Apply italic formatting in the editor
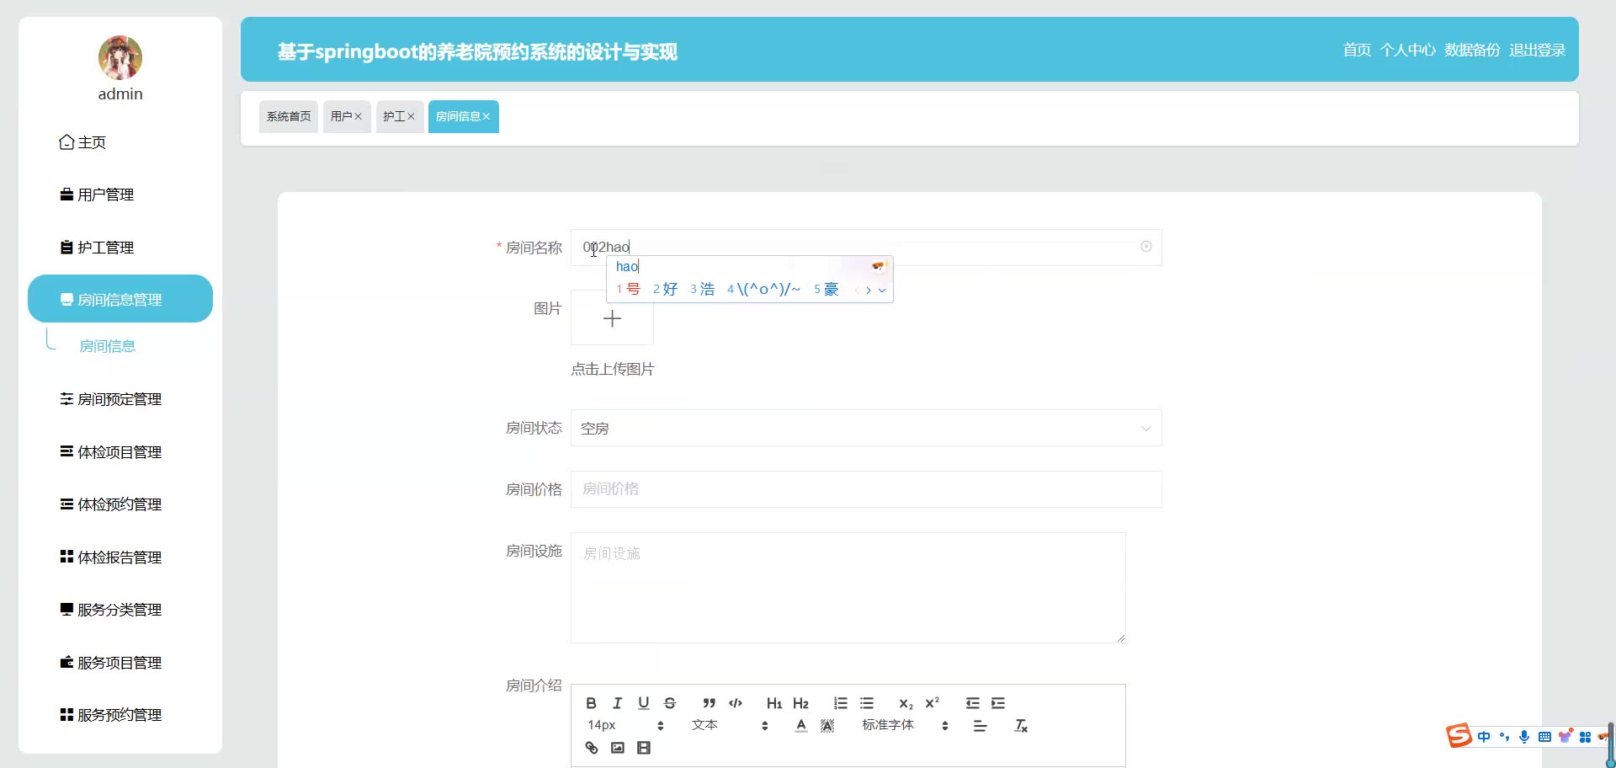 (617, 703)
